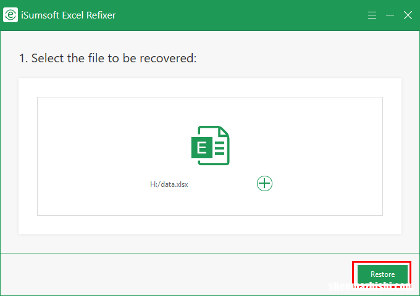This screenshot has width=420, height=296.
Task: Click the iSumsoft Excel Refixer logo icon
Action: pos(10,15)
